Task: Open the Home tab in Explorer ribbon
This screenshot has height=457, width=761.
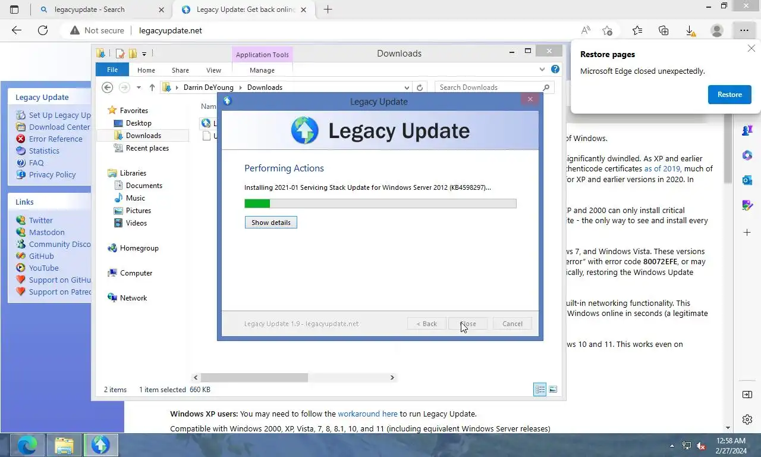Action: 146,70
